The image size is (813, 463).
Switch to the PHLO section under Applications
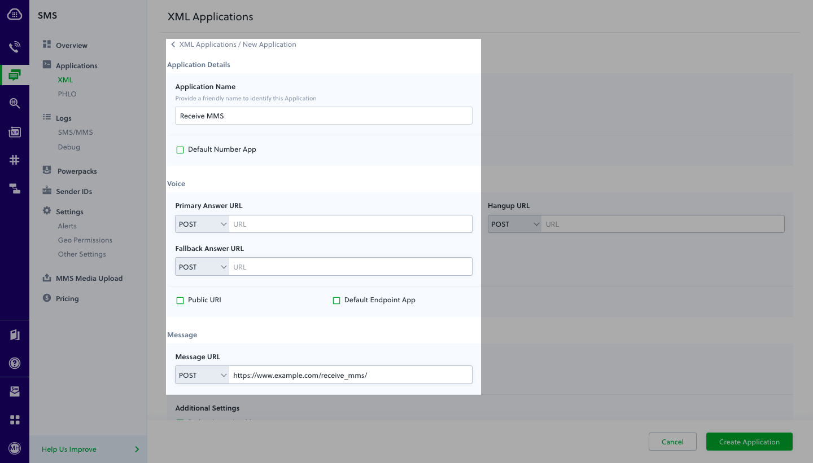coord(67,94)
